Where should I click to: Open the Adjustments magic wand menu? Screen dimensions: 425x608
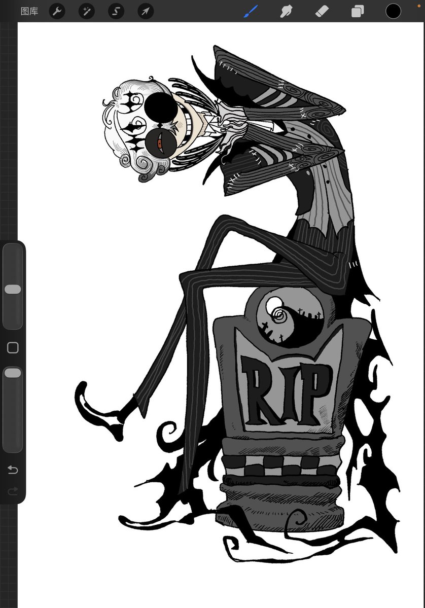coord(87,11)
